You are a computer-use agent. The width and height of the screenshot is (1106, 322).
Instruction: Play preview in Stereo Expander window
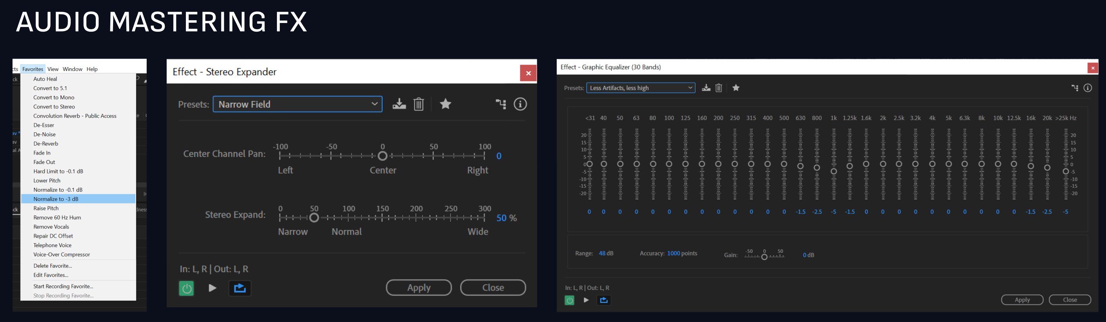(x=212, y=288)
